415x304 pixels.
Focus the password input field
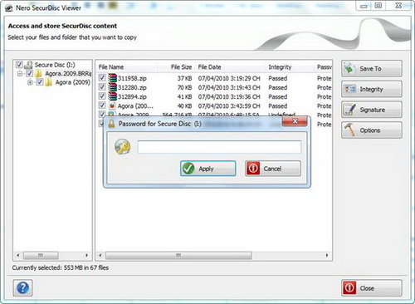(x=219, y=147)
